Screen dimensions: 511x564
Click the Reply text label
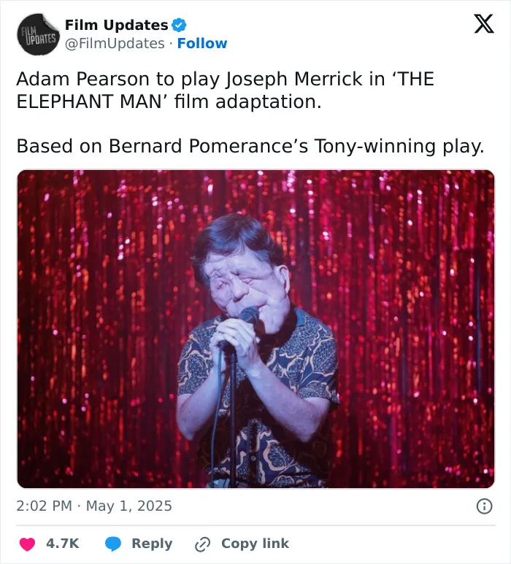[152, 544]
